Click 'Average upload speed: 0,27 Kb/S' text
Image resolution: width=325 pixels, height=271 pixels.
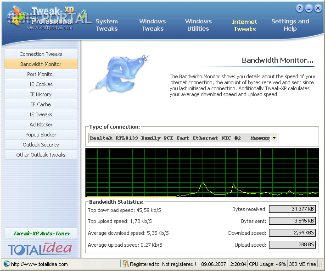125,245
